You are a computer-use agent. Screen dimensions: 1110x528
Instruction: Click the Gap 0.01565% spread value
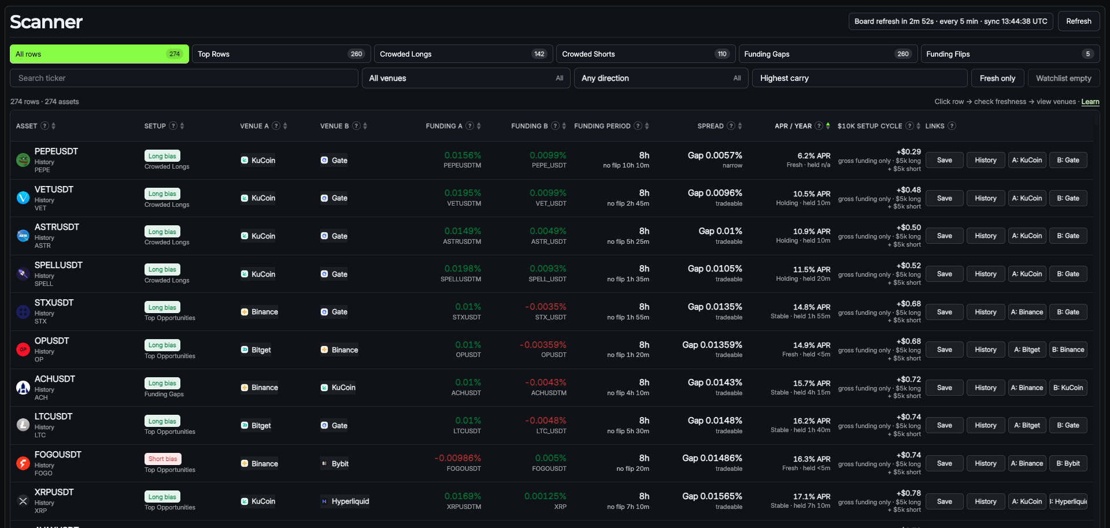(x=712, y=496)
